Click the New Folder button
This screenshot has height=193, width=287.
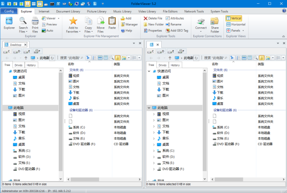[x=155, y=24]
